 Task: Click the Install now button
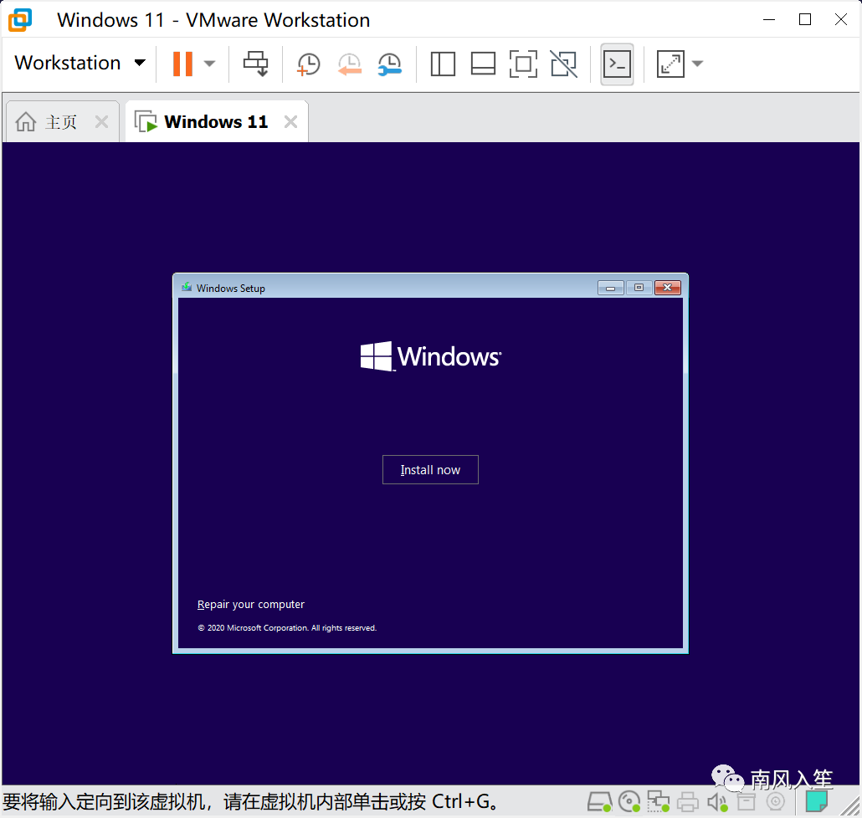coord(430,470)
